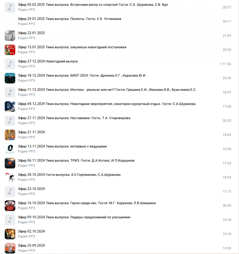Click the note icon beside Эфир 11.12.2024
The image size is (239, 254).
(x=10, y=92)
